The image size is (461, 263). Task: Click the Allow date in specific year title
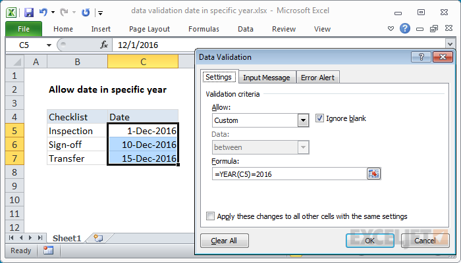pos(107,89)
